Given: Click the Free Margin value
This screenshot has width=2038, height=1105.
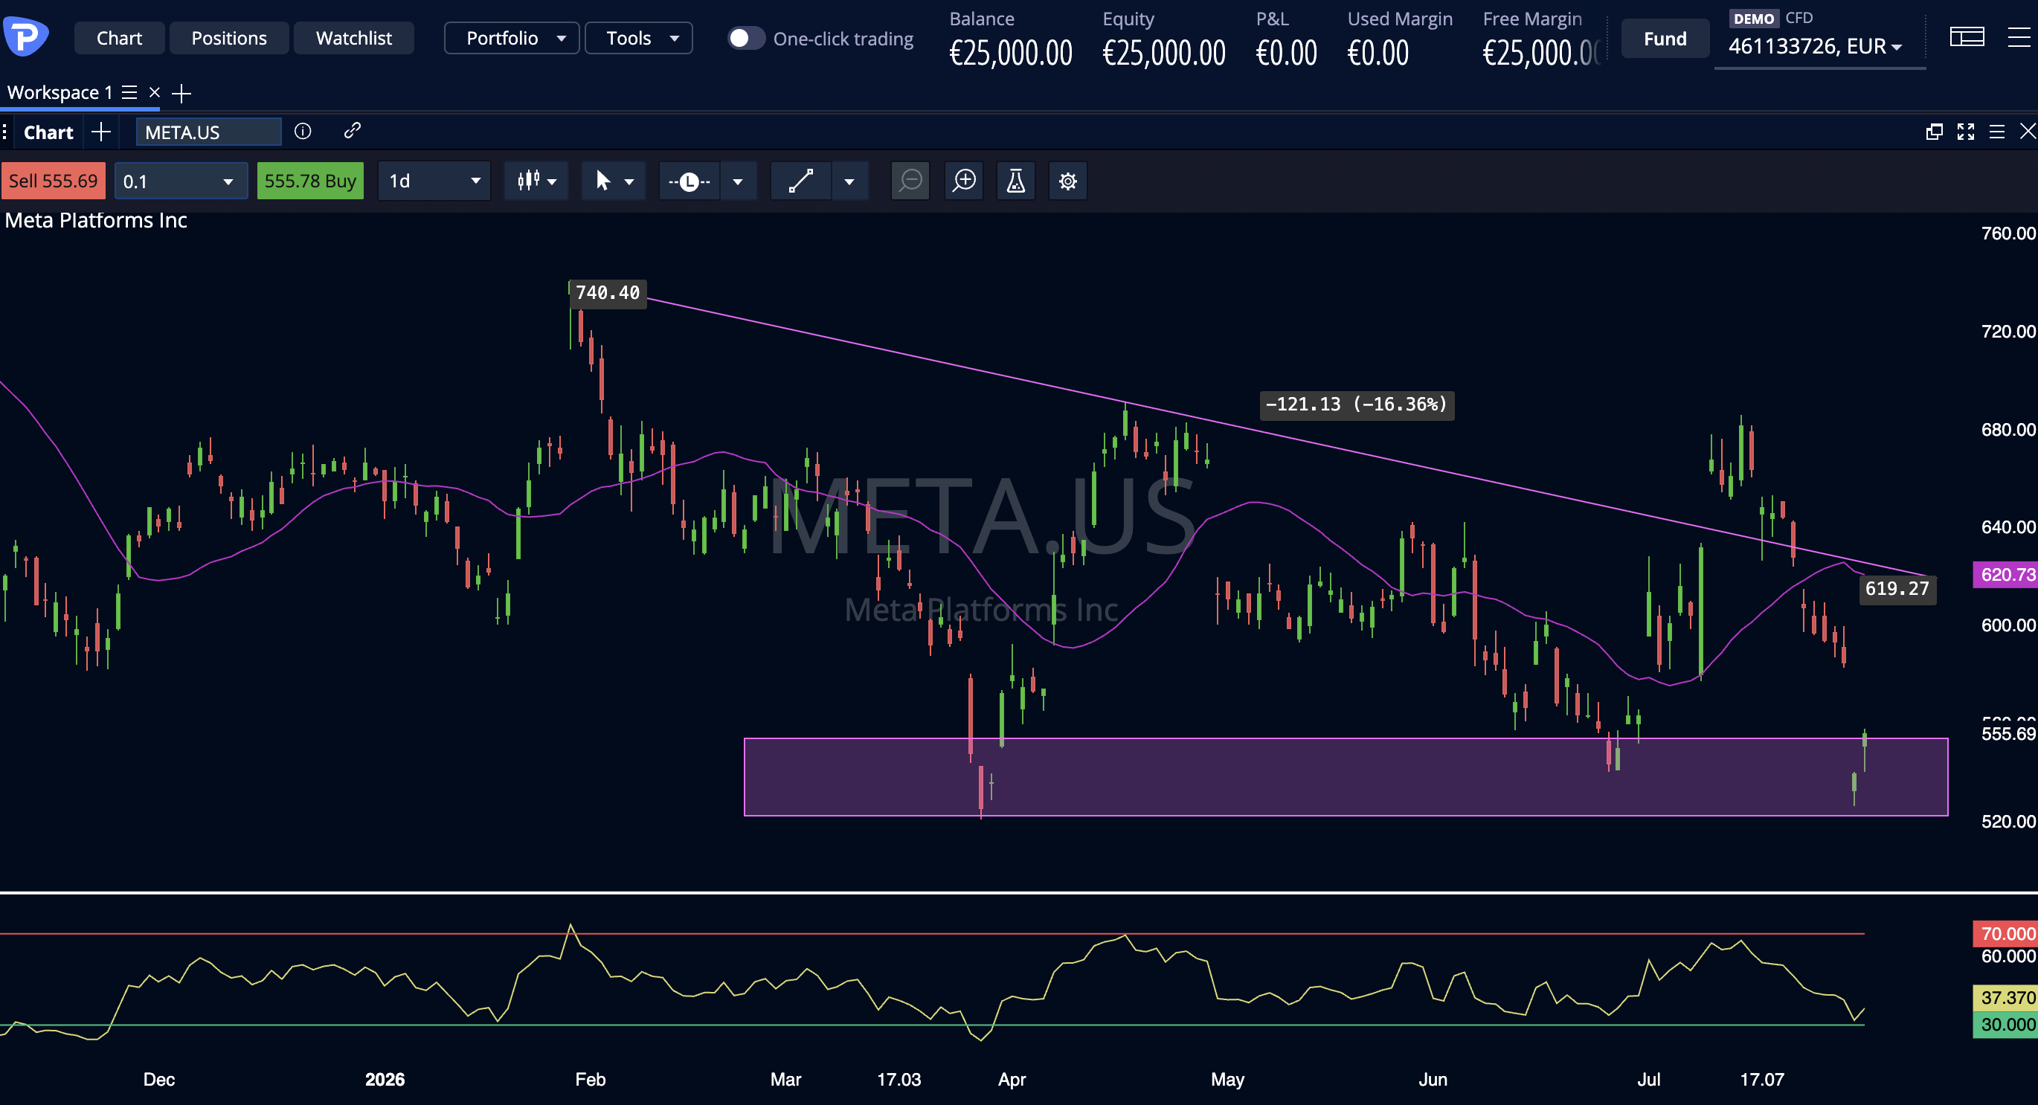Looking at the screenshot, I should pos(1541,53).
